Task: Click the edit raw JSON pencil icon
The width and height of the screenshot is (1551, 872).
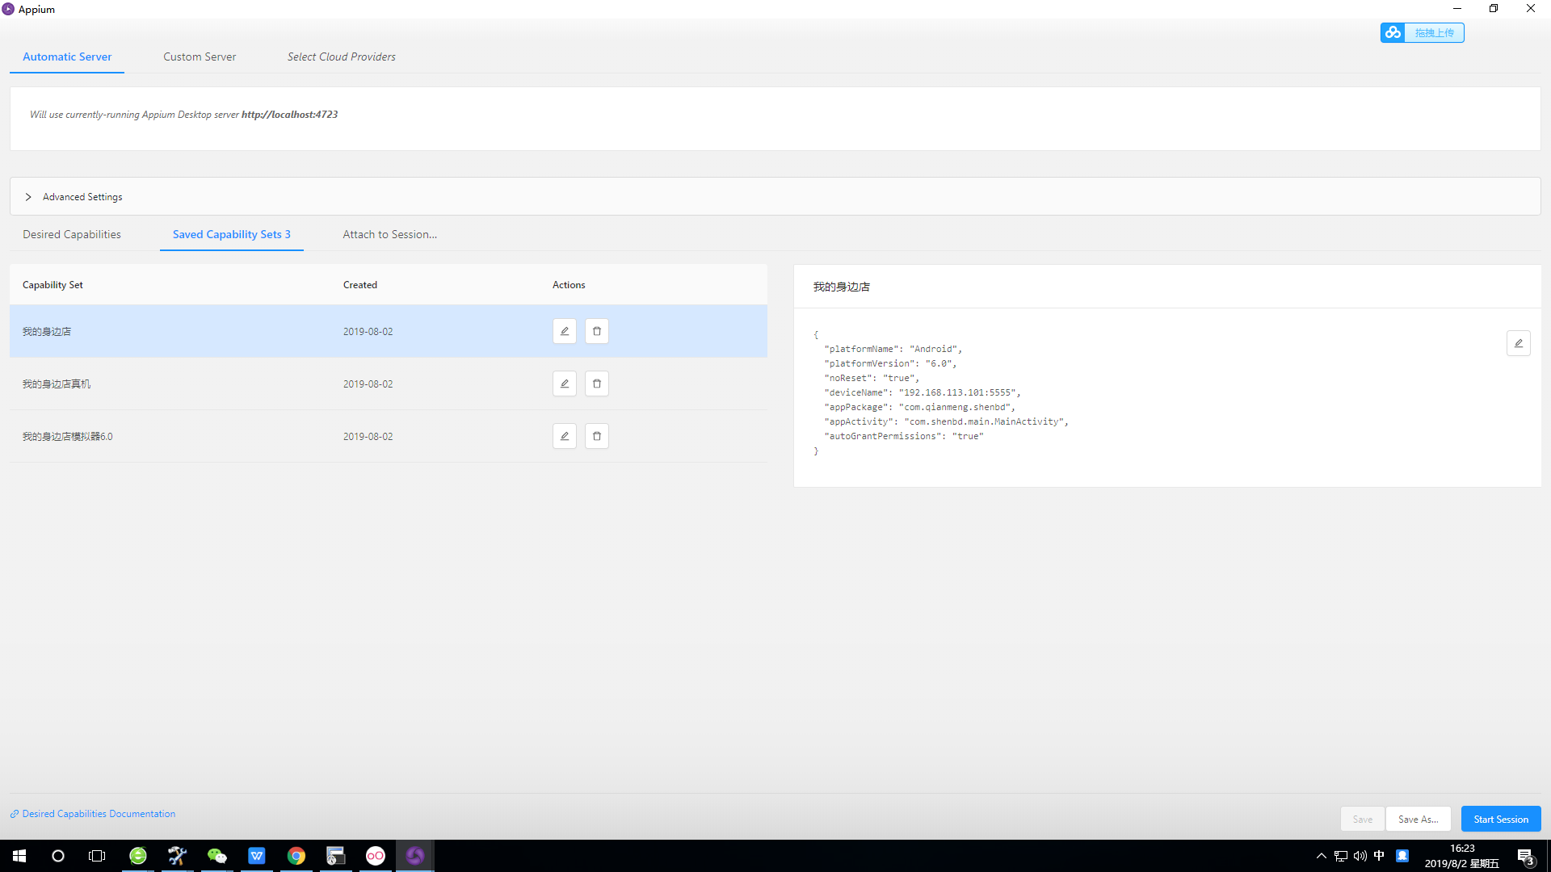Action: (x=1518, y=343)
